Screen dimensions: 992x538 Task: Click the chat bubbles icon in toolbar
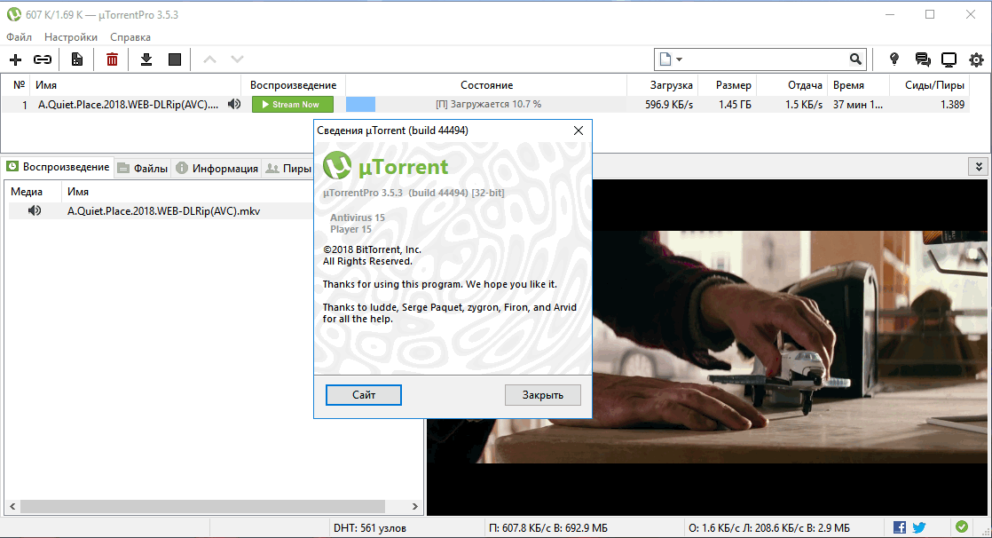tap(923, 59)
